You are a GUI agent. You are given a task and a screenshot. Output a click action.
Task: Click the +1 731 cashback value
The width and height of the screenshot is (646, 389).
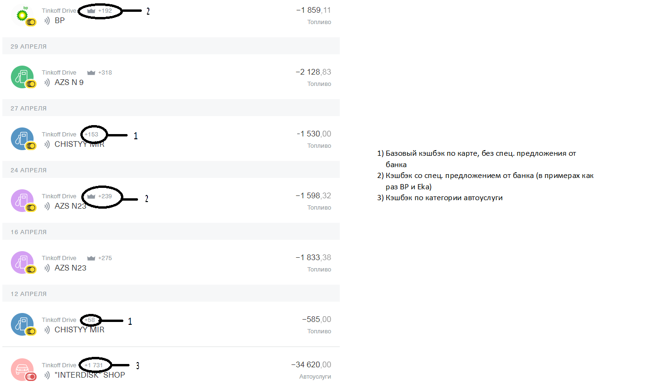click(x=94, y=365)
